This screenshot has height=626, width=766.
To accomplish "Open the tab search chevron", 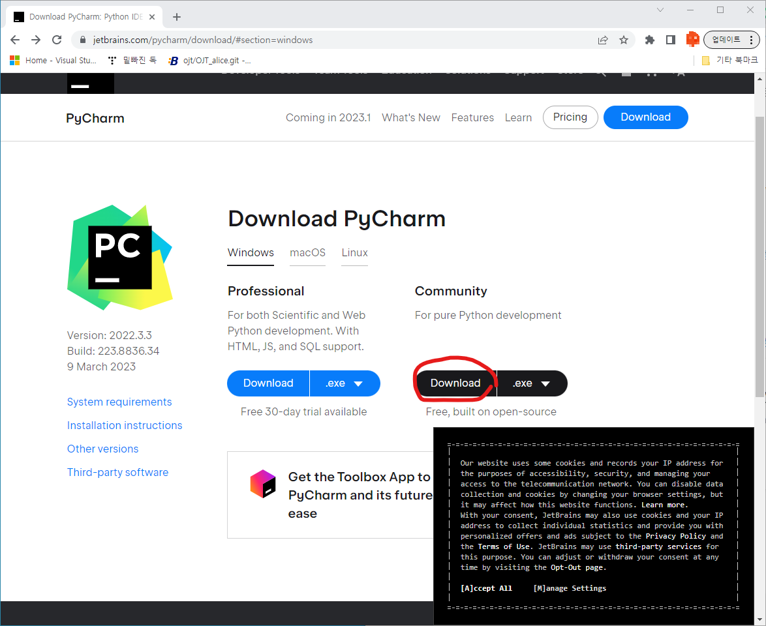I will pos(660,10).
